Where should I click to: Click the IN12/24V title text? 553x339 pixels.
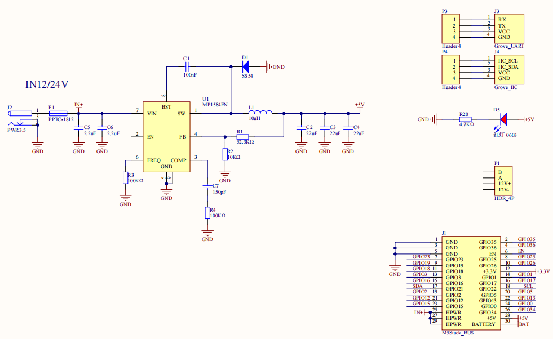coord(47,84)
